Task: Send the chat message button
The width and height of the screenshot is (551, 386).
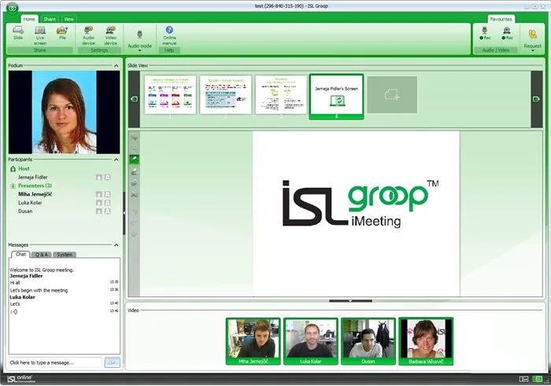Action: [112, 362]
